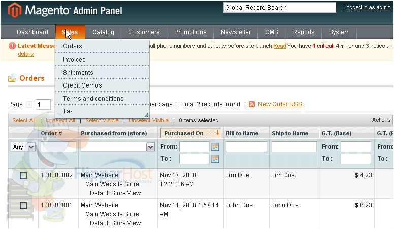Sort by Bill to Name column header

tap(242, 133)
